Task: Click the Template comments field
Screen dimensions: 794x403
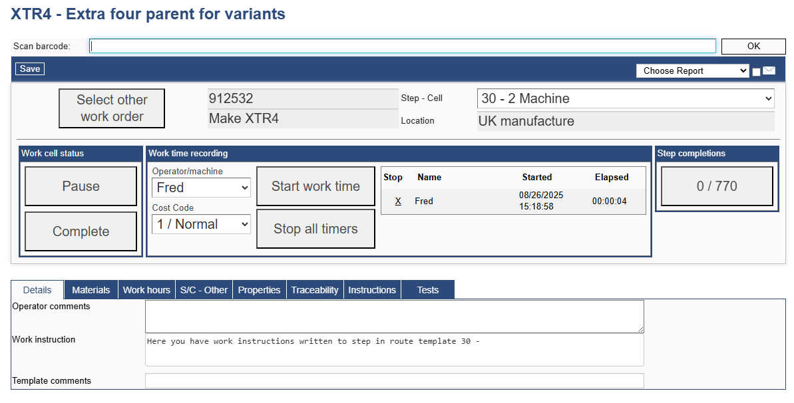Action: click(395, 381)
